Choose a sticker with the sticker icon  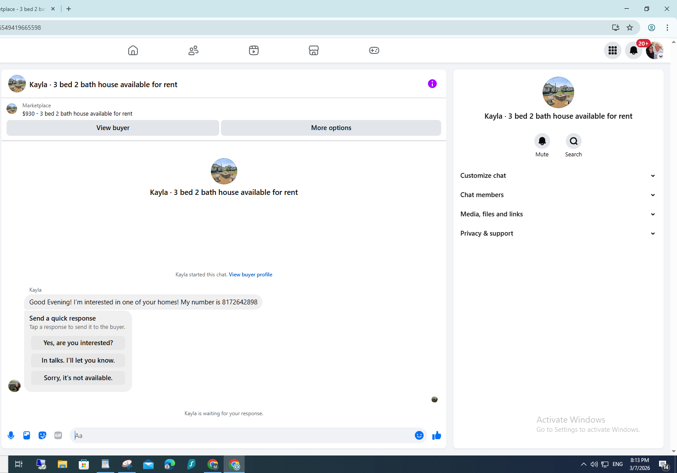coord(42,435)
